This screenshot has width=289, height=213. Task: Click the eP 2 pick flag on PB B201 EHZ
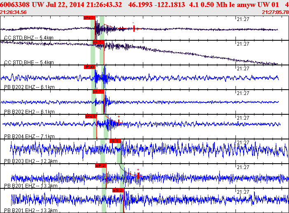pos(101,166)
